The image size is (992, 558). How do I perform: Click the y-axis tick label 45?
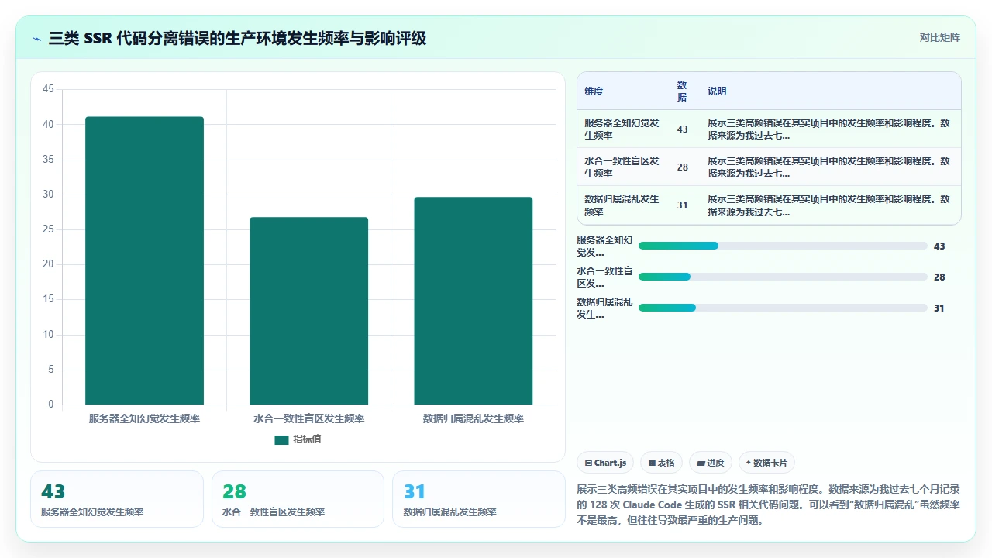tap(48, 89)
